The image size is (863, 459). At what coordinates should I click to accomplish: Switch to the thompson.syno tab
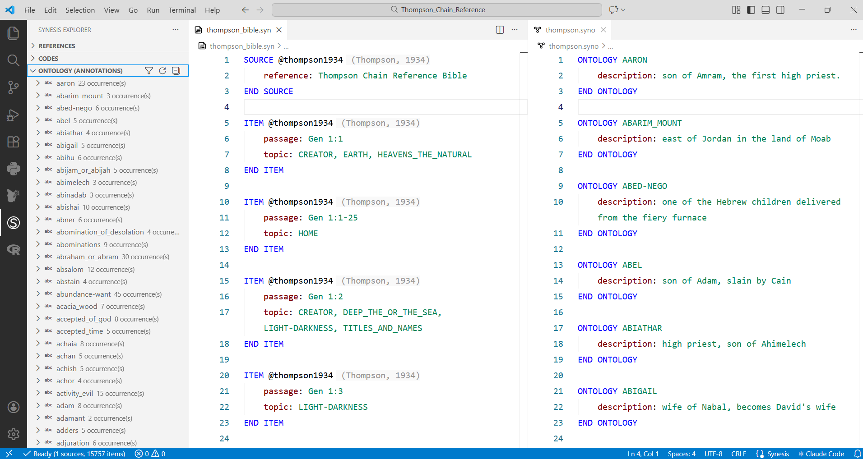pos(570,30)
